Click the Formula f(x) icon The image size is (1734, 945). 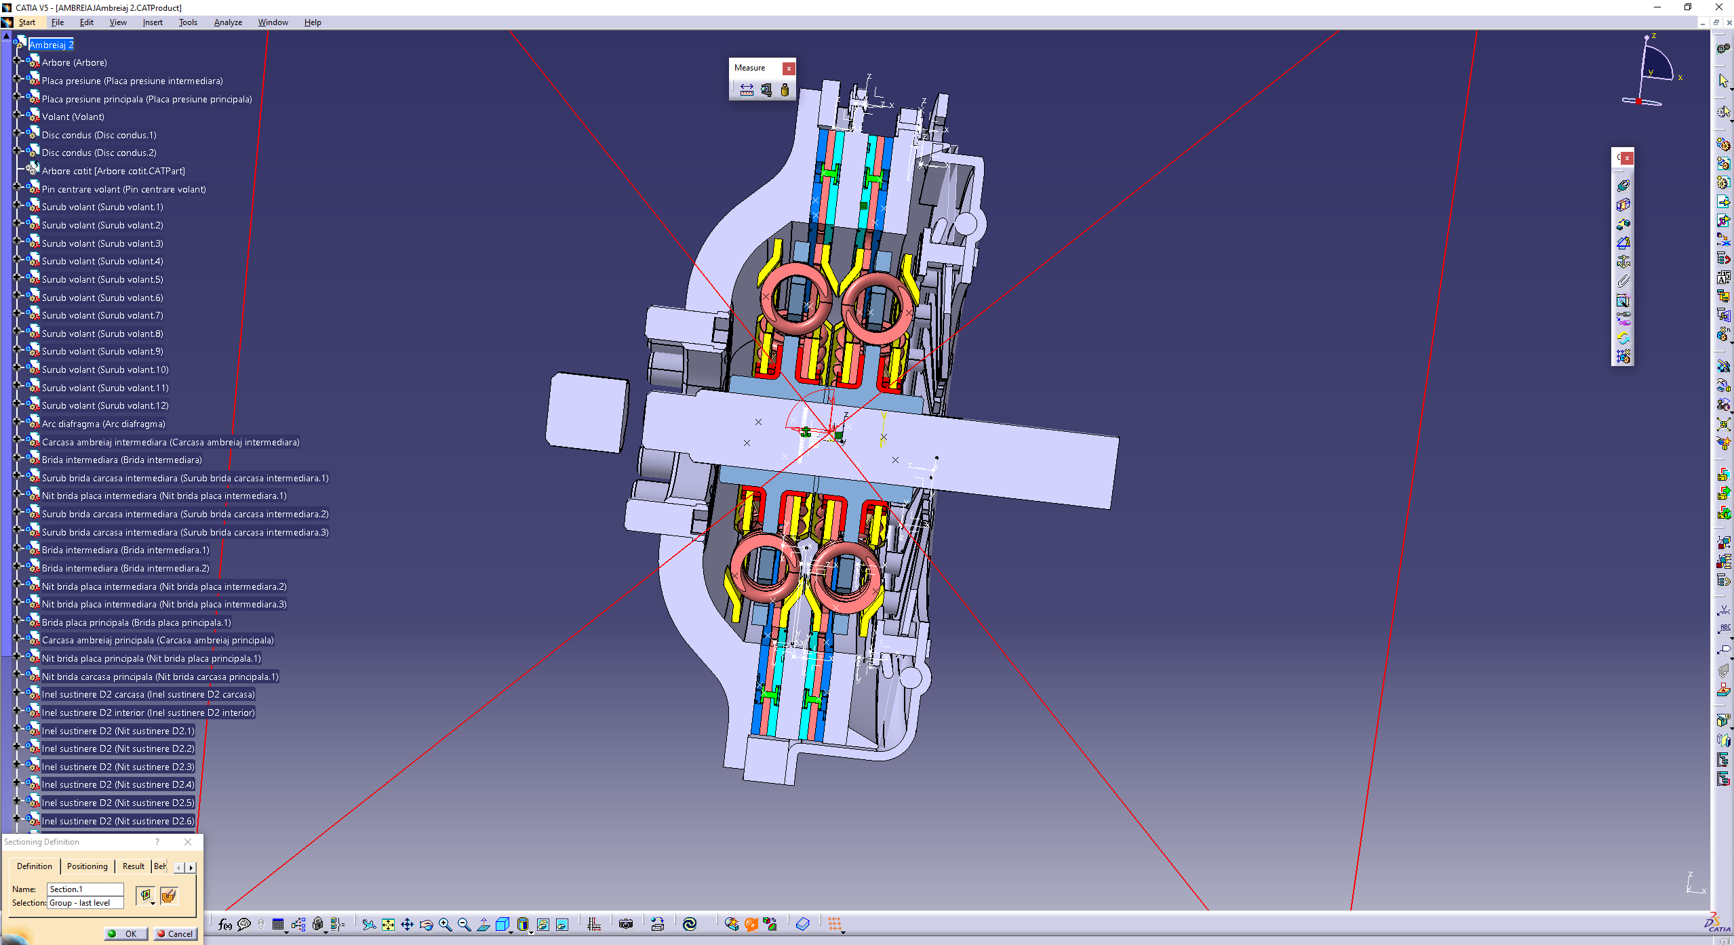pyautogui.click(x=225, y=925)
